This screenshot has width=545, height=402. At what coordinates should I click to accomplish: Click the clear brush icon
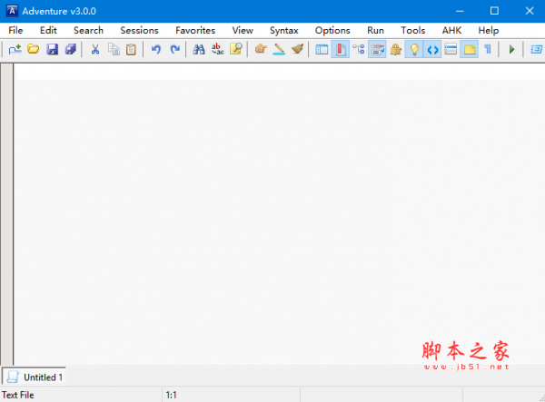click(298, 49)
